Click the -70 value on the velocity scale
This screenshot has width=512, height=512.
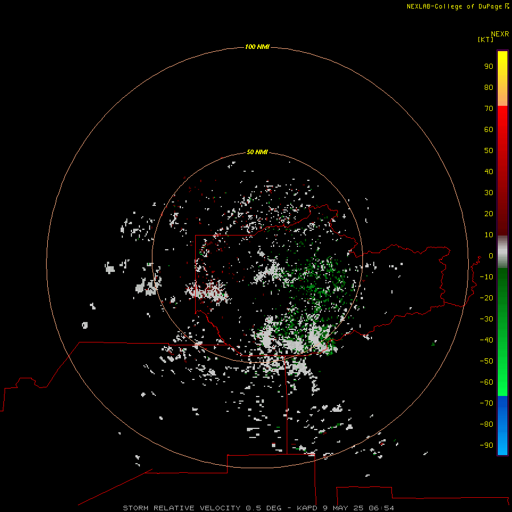point(486,403)
